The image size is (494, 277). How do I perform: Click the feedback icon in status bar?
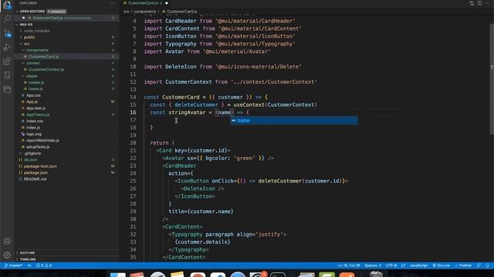479,265
